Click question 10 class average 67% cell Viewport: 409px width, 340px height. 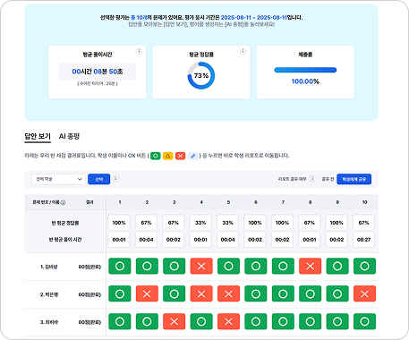point(363,223)
